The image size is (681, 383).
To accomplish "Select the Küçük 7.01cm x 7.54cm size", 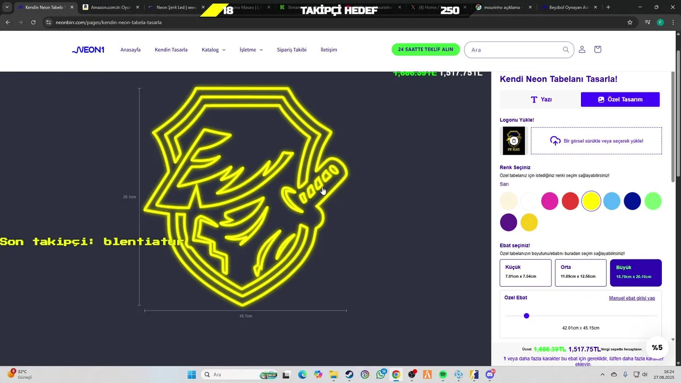I will [526, 273].
